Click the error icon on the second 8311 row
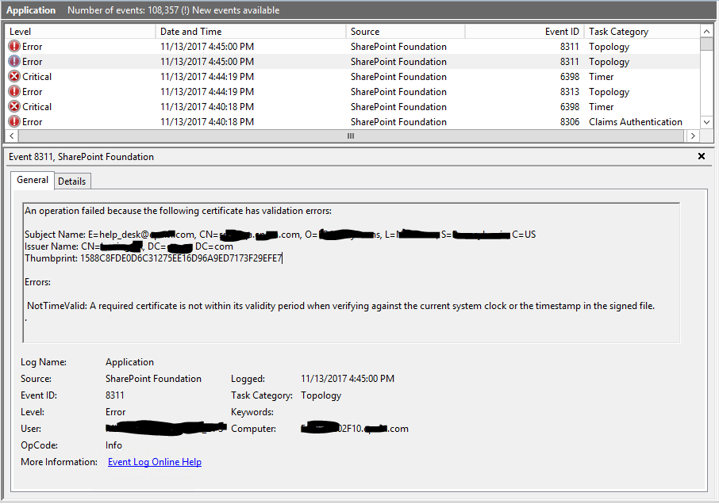Viewport: 719px width, 504px height. 14,61
